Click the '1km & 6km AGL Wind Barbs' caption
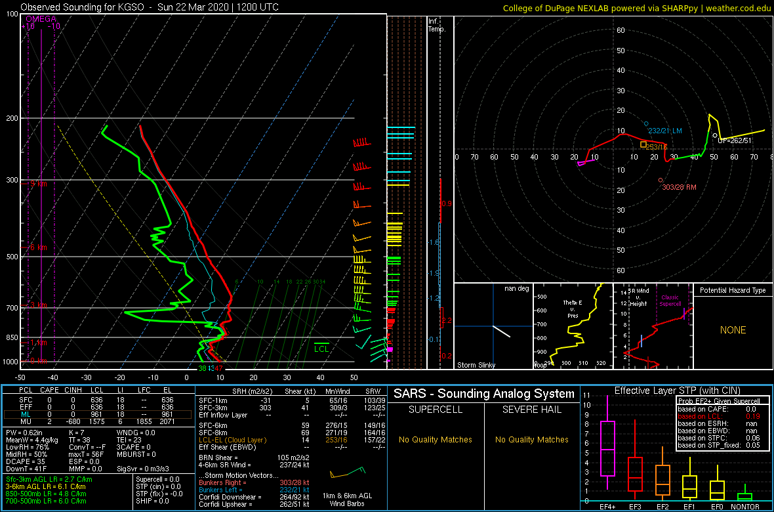The height and width of the screenshot is (512, 774). click(x=348, y=500)
